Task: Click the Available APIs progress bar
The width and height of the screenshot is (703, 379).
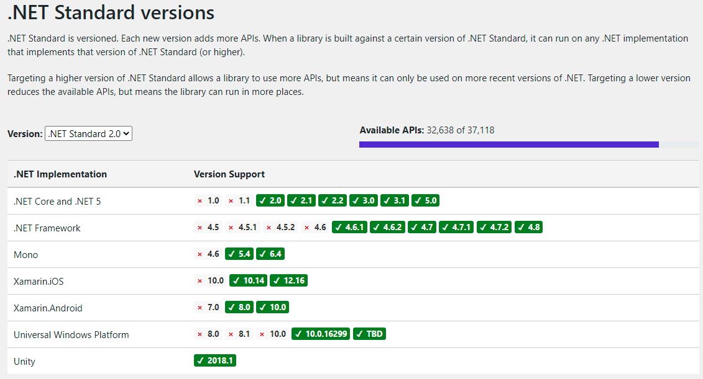Action: [529, 145]
